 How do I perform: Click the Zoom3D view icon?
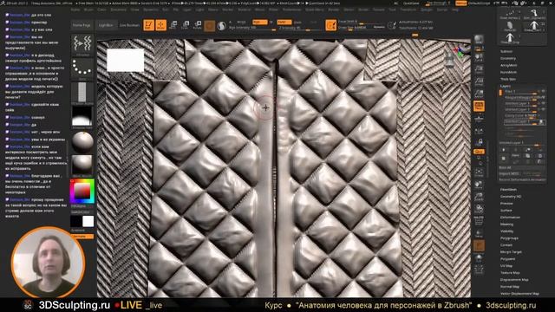pyautogui.click(x=479, y=197)
